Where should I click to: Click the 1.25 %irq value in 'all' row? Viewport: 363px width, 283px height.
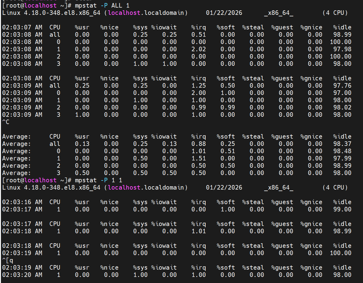198,86
